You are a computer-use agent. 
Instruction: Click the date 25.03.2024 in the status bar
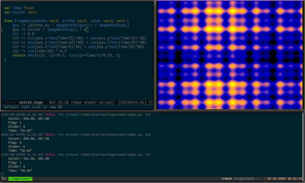[x=275, y=178]
